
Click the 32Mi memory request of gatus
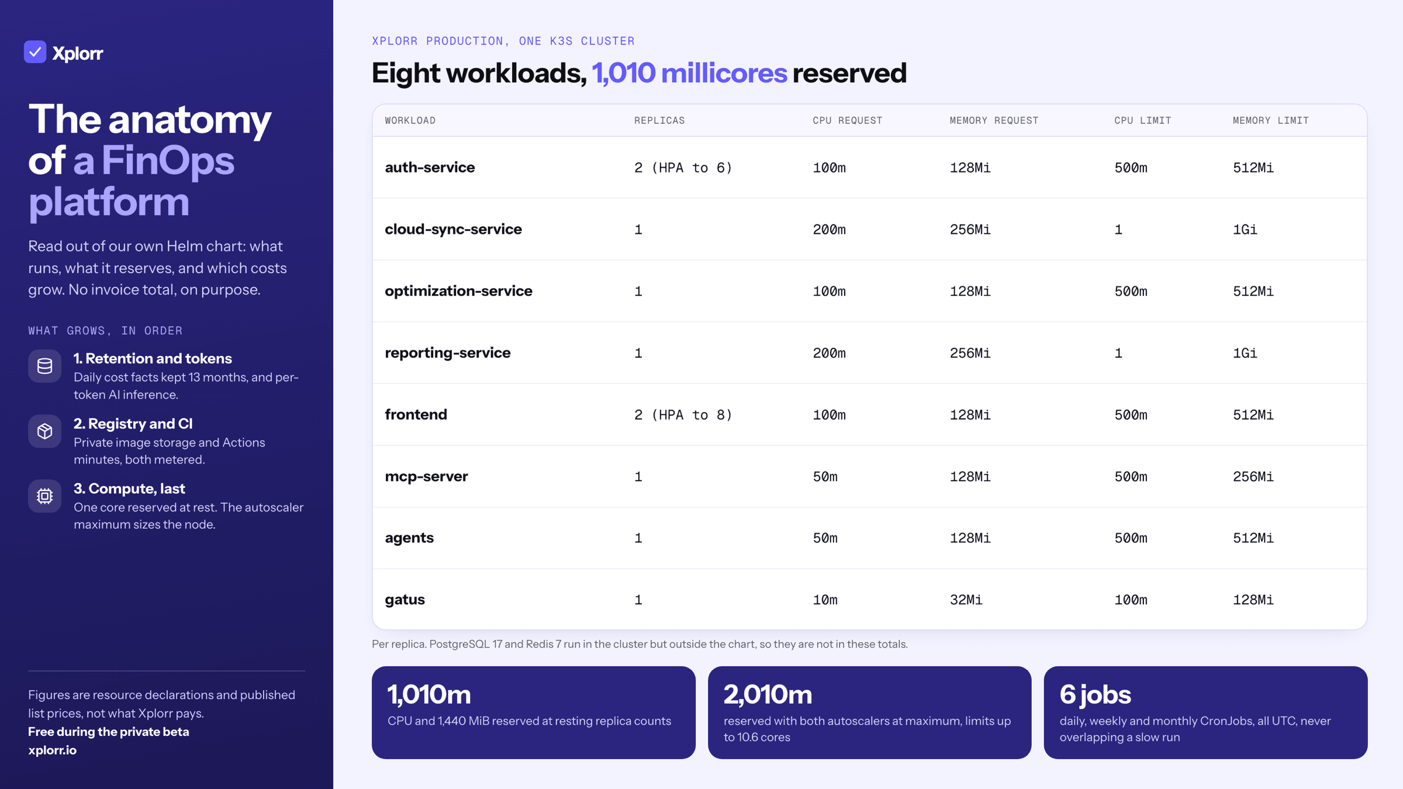(966, 600)
